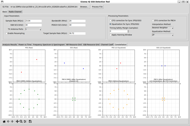Enable the Resampling checkbox
The height and width of the screenshot is (126, 190).
[x=6, y=33]
